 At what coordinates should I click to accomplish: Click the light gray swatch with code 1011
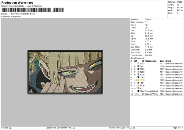coord(139,72)
